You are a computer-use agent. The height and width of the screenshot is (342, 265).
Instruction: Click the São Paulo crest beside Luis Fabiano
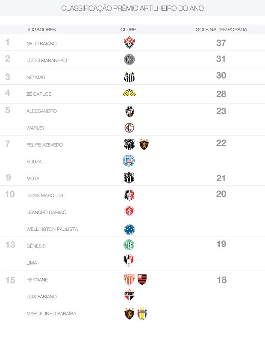click(x=129, y=296)
